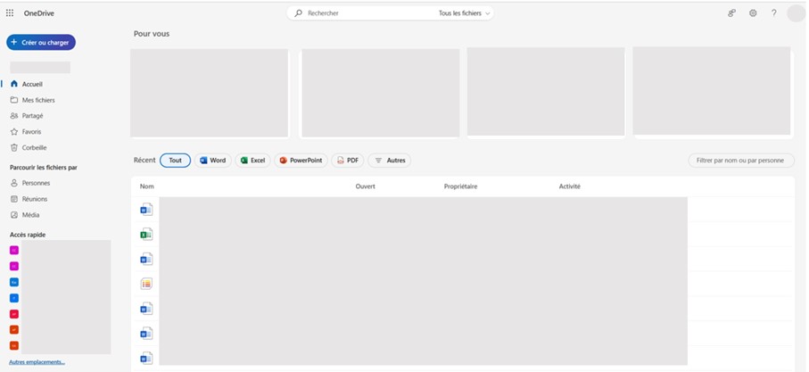Open the Excel file in recent list
Screen dimensions: 809x372
[146, 235]
